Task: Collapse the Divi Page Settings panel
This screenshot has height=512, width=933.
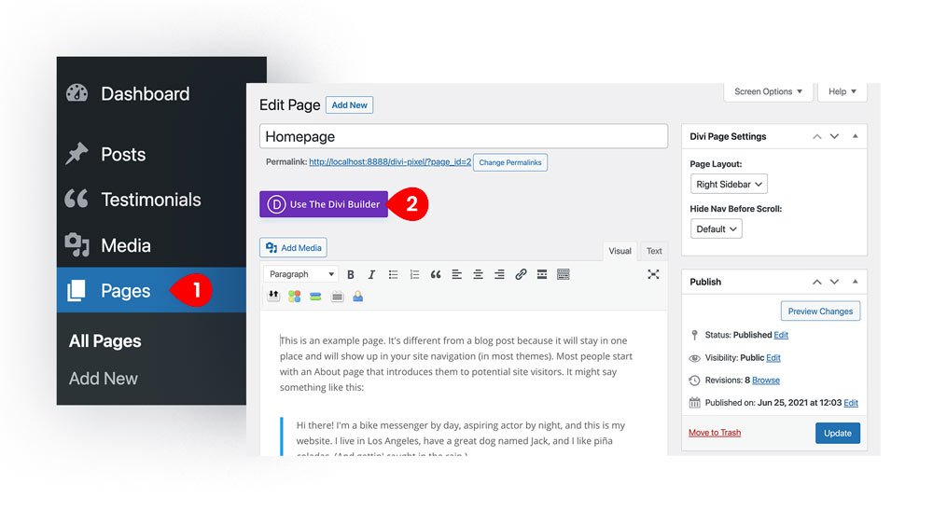Action: pyautogui.click(x=855, y=136)
